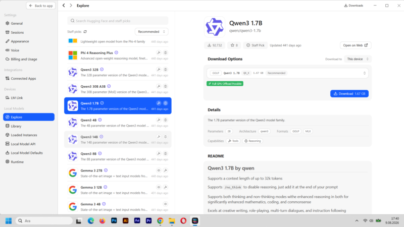Open the This device download target dropdown
This screenshot has width=404, height=227.
(358, 59)
